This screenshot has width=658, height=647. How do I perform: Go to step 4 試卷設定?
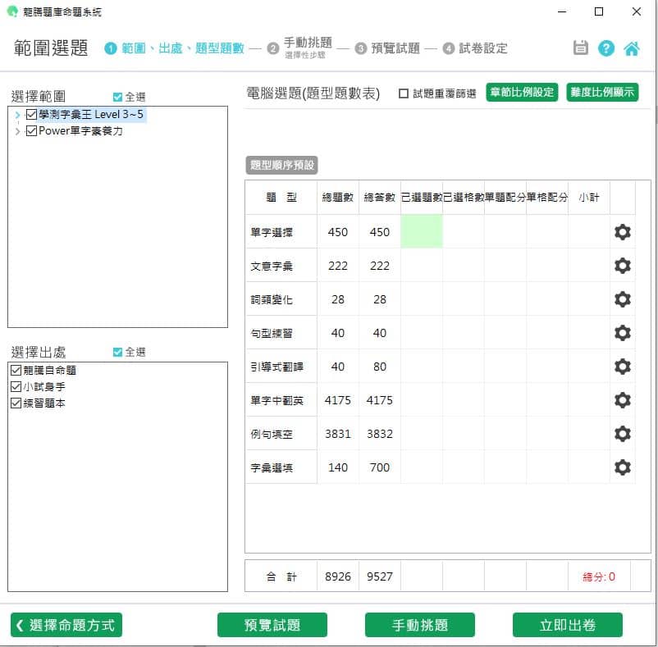point(475,48)
